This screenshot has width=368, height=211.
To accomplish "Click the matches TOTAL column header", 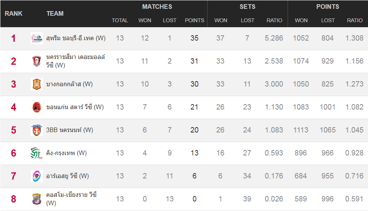I will click(x=120, y=20).
